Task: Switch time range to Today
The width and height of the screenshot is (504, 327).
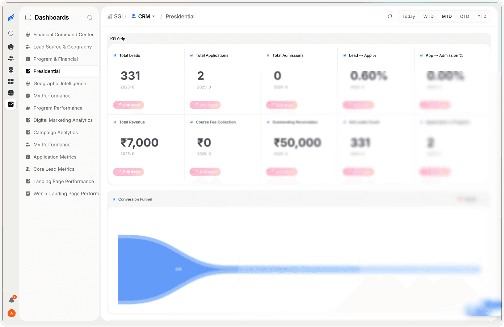Action: coord(408,16)
